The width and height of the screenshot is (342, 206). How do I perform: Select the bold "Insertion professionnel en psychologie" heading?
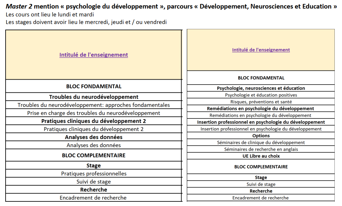click(x=261, y=122)
